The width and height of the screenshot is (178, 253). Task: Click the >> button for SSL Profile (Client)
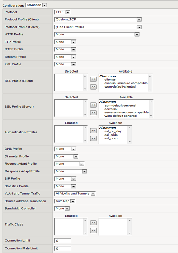point(93,87)
